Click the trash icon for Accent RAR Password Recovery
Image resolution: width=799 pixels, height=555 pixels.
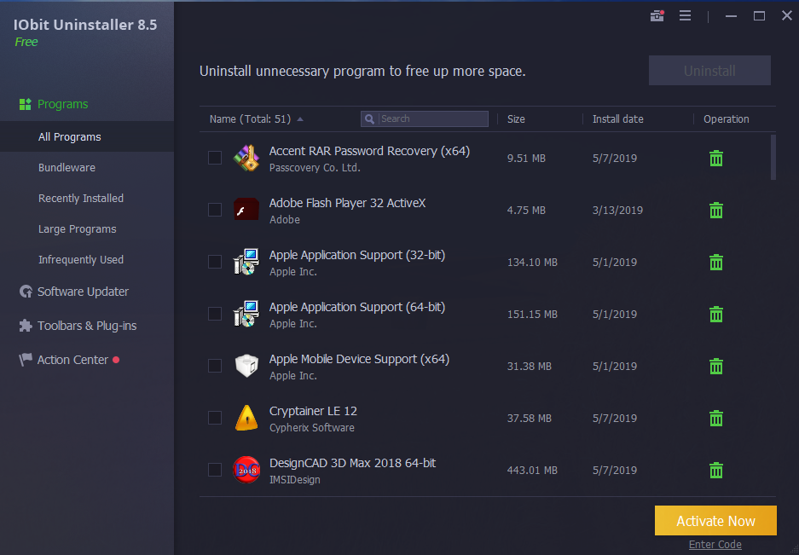click(716, 159)
